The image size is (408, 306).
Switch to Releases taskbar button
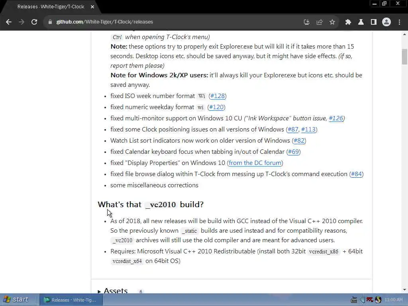pos(71,300)
